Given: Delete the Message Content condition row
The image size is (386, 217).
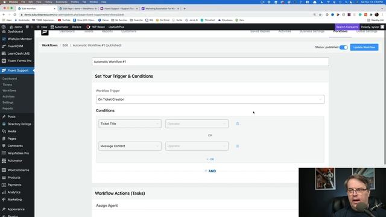Looking at the screenshot, I should click(x=238, y=146).
